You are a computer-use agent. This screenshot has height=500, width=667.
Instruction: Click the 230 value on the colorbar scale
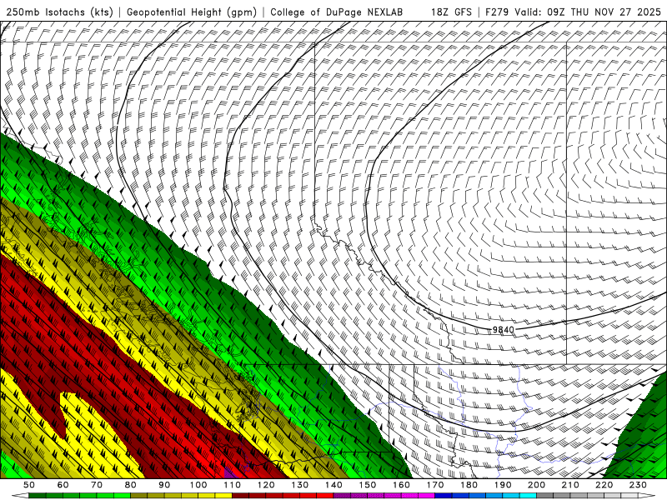pyautogui.click(x=638, y=485)
